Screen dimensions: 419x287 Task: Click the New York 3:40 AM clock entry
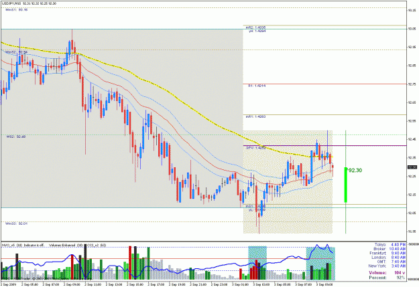click(x=387, y=266)
